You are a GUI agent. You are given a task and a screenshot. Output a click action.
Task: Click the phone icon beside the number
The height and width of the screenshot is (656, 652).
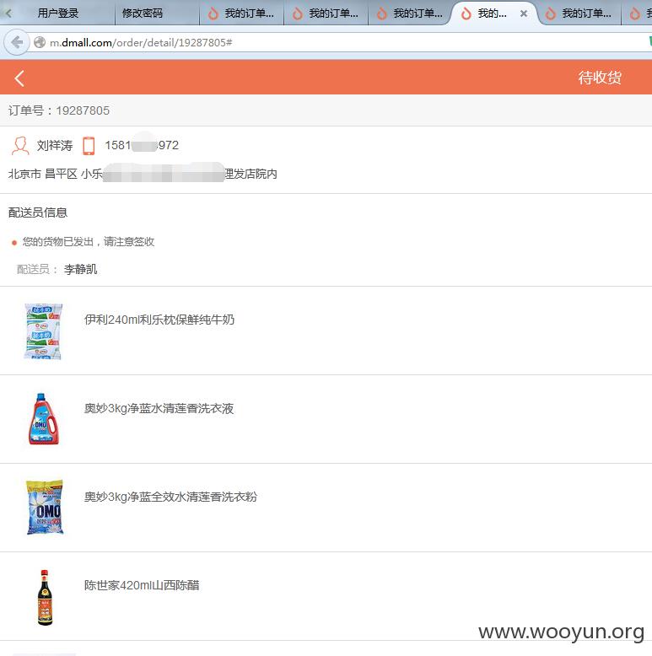point(89,146)
